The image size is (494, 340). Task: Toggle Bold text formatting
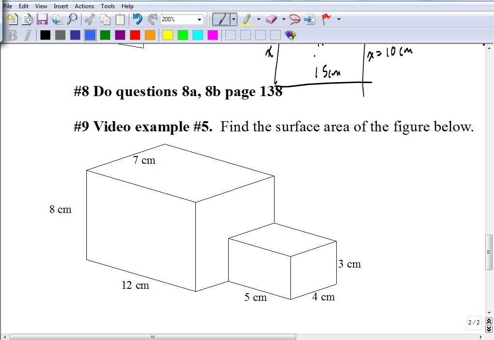coord(13,35)
